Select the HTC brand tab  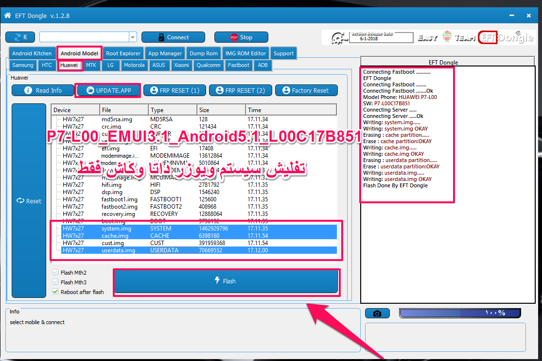coord(47,65)
